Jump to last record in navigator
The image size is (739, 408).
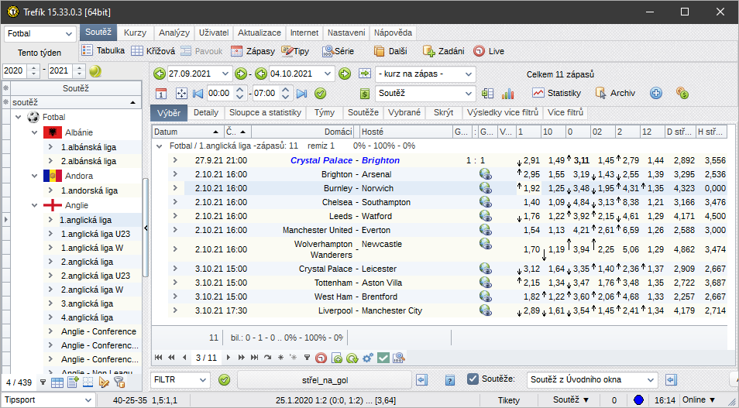(254, 358)
